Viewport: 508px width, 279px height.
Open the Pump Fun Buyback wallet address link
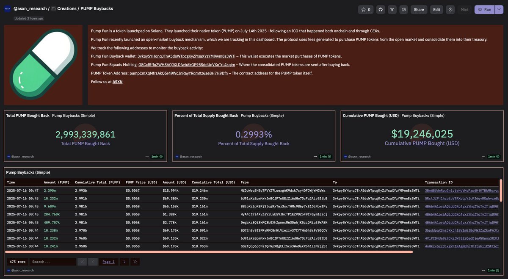point(186,56)
